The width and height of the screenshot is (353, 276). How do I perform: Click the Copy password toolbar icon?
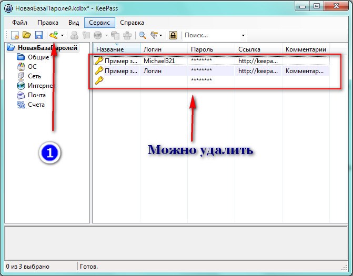click(86, 35)
